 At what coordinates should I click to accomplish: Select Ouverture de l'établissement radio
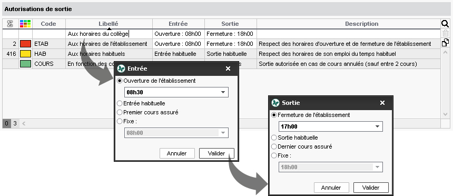pos(120,81)
